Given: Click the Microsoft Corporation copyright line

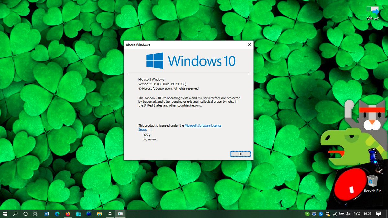Looking at the screenshot, I should (169, 88).
